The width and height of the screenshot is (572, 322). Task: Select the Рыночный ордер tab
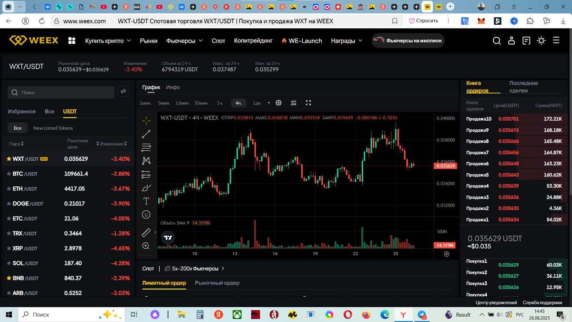217,283
